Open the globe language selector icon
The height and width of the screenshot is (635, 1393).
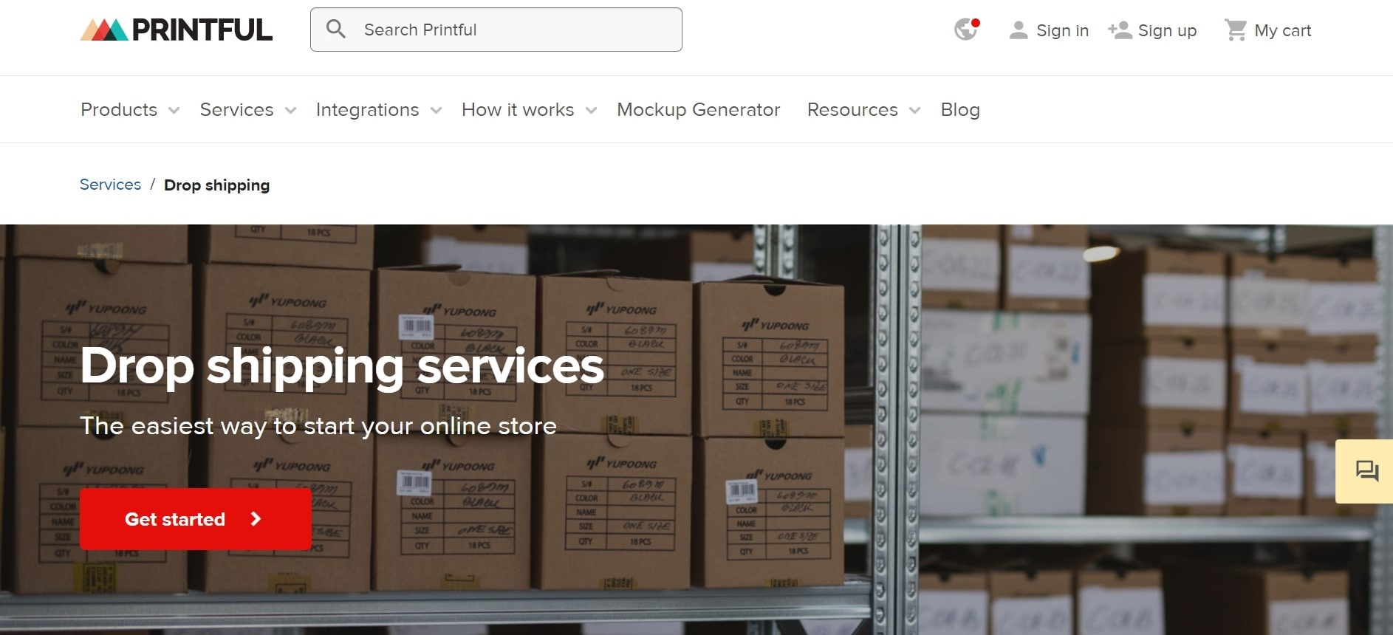(966, 30)
